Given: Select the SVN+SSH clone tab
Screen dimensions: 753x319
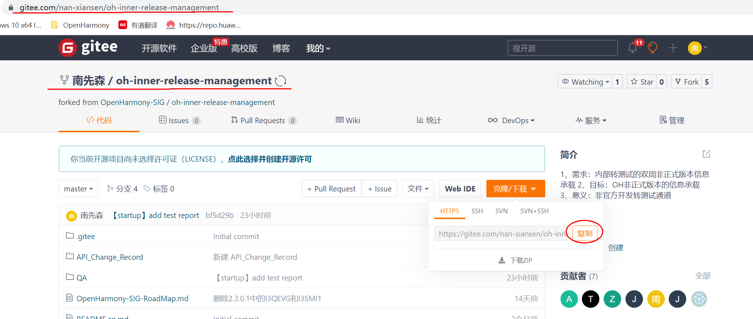Looking at the screenshot, I should 534,211.
